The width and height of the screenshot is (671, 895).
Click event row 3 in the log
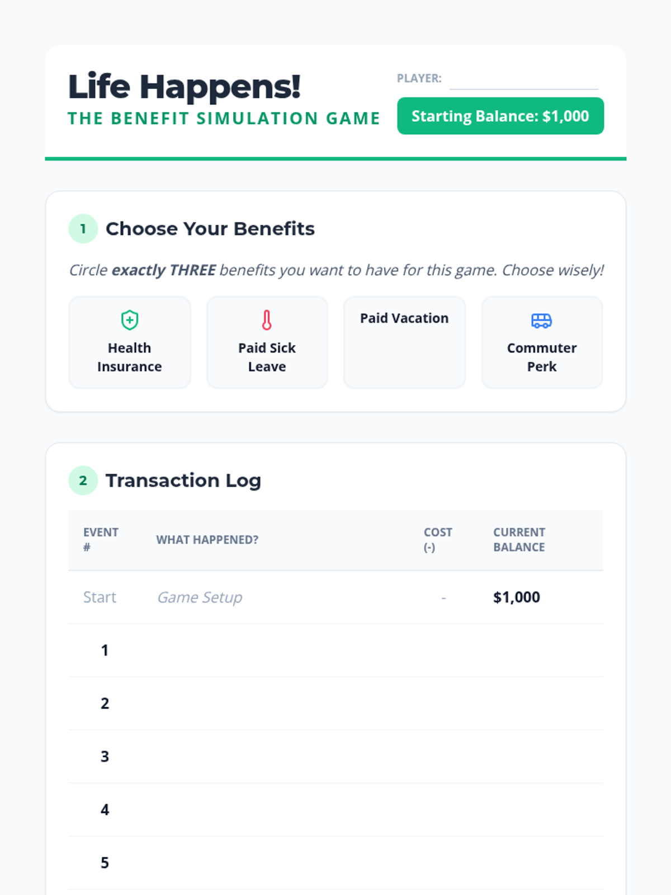point(335,756)
